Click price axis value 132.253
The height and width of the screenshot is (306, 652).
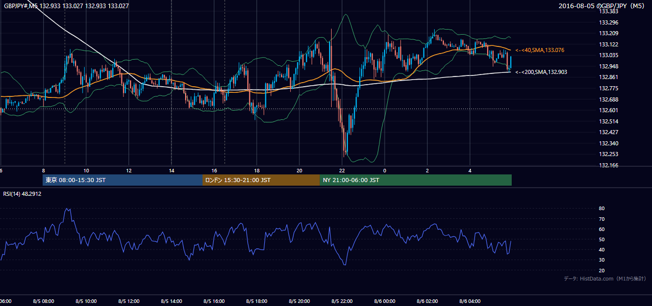(x=609, y=154)
